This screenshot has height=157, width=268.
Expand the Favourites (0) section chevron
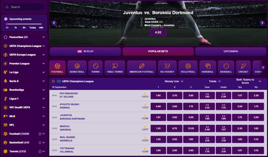[44, 37]
